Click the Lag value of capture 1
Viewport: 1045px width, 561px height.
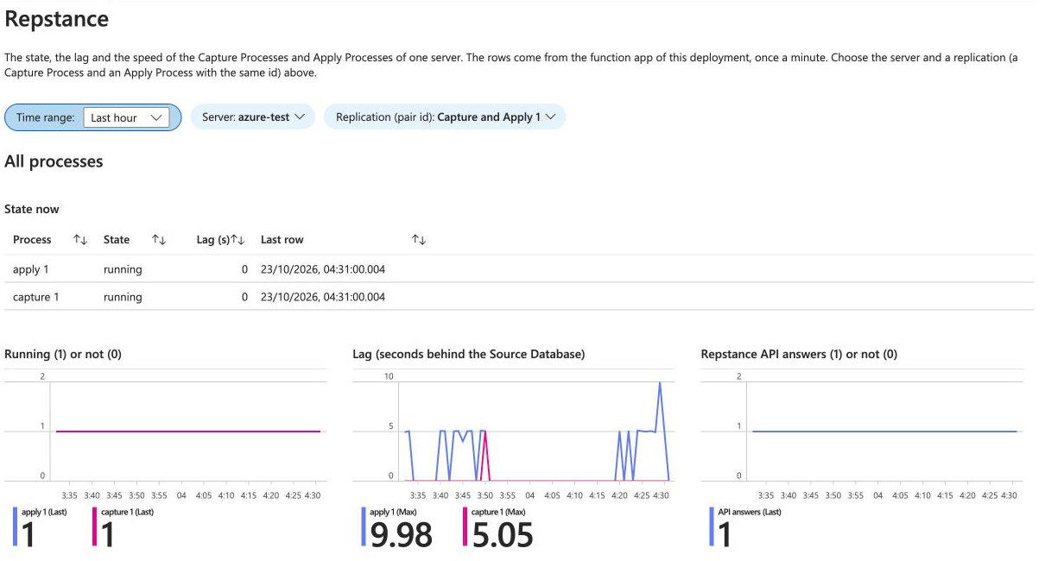pos(244,297)
